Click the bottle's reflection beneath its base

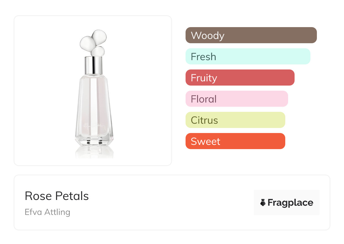pyautogui.click(x=94, y=152)
